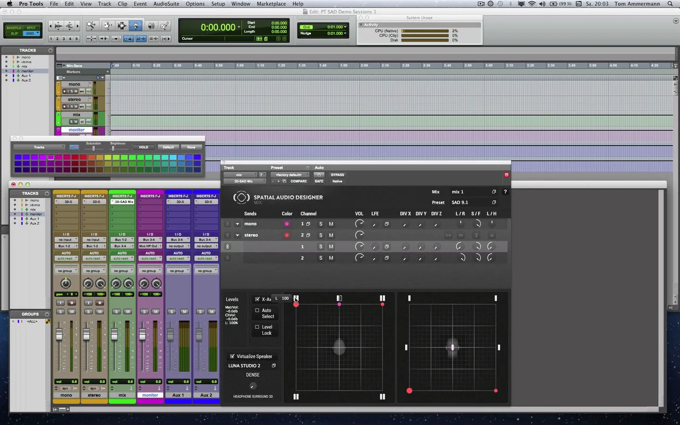Screen dimensions: 680x425
Task: Click the Apple menu icon
Action: (x=8, y=4)
